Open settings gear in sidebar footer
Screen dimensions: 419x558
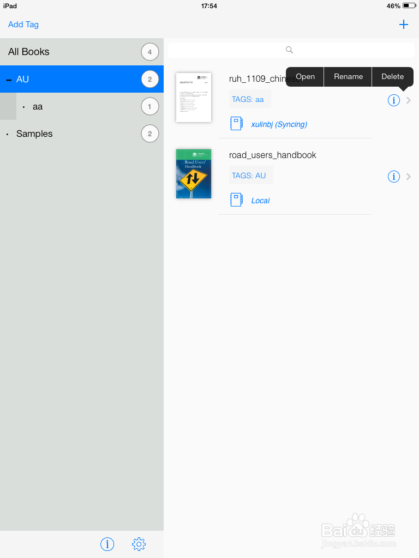tap(139, 544)
